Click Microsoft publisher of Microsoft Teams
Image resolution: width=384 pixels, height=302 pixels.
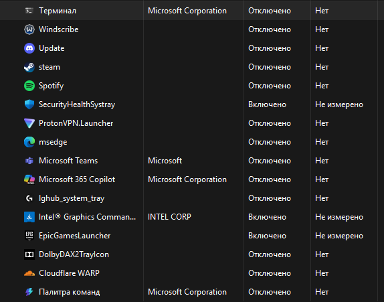[165, 161]
